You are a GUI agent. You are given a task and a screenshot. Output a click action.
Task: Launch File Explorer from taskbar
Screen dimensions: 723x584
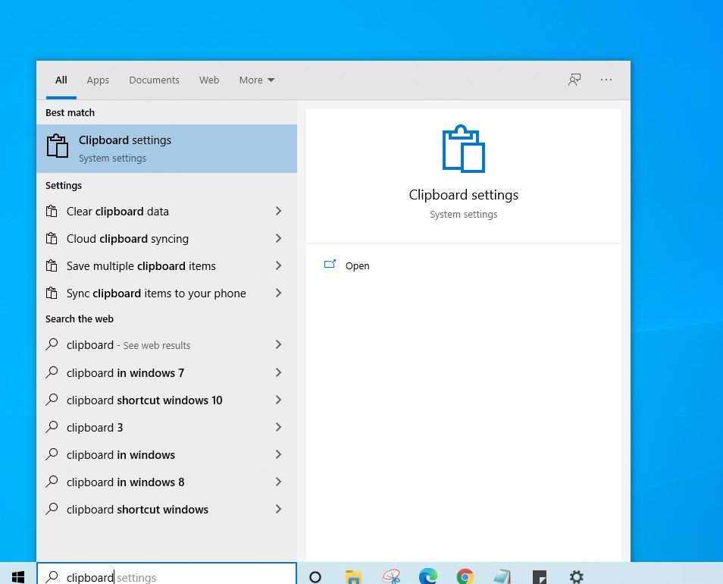point(353,576)
